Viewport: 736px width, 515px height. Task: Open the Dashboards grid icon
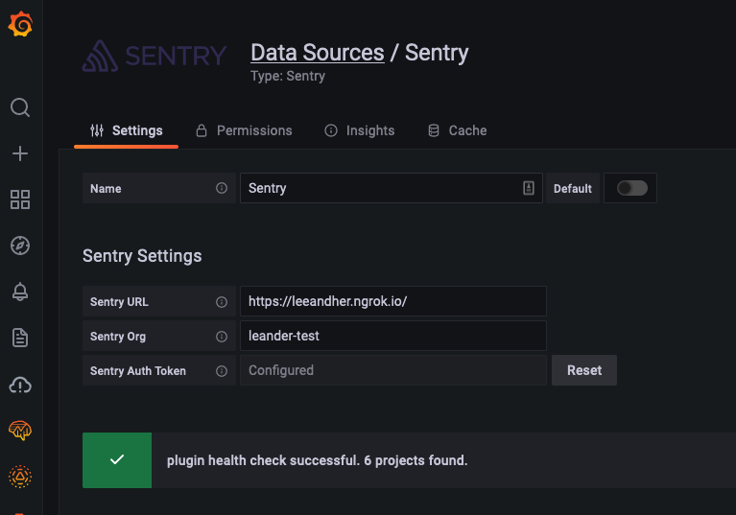click(x=20, y=199)
